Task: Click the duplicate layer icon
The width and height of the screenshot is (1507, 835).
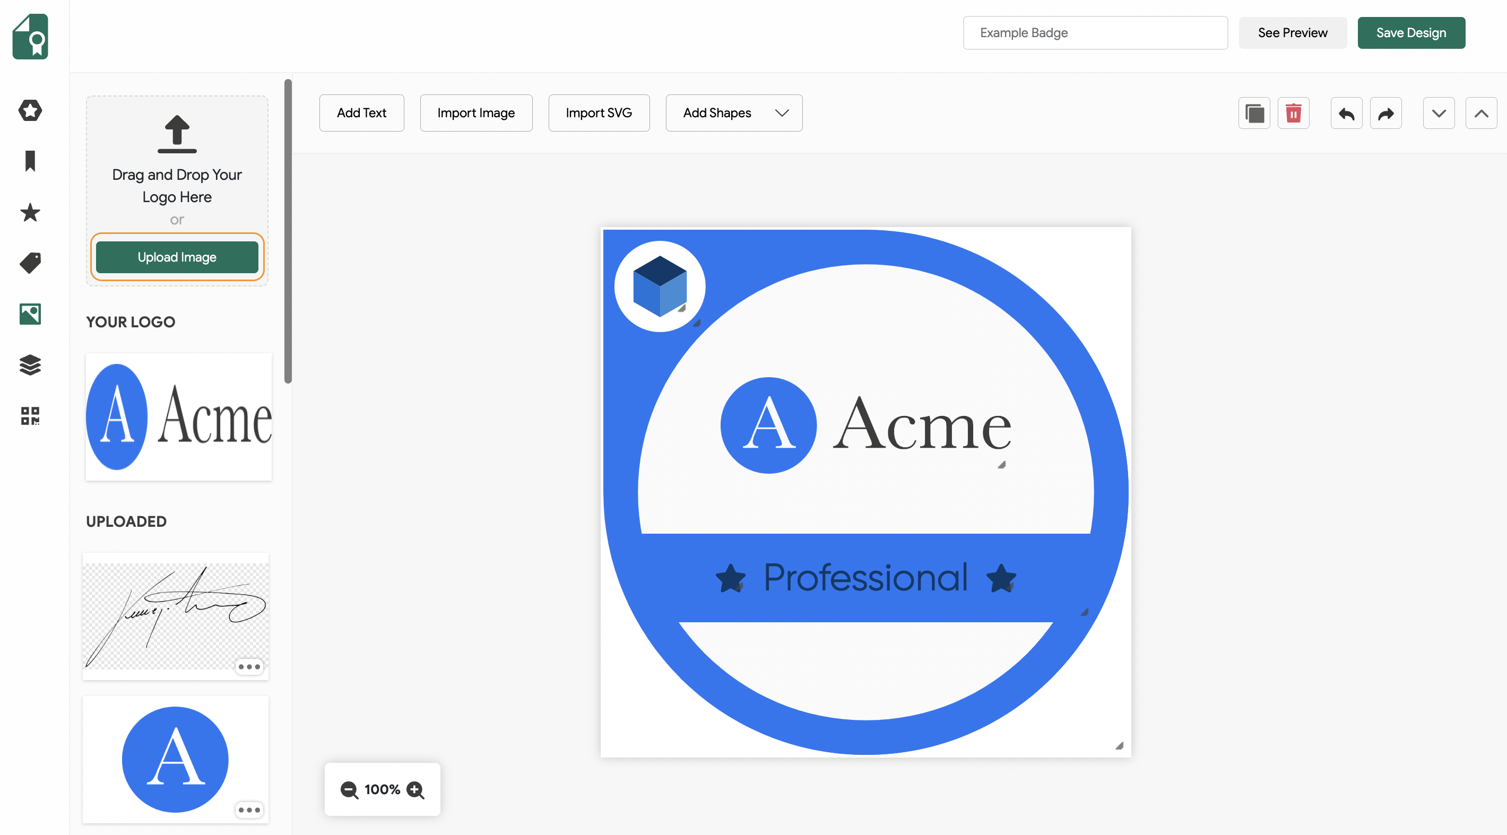Action: coord(1255,112)
